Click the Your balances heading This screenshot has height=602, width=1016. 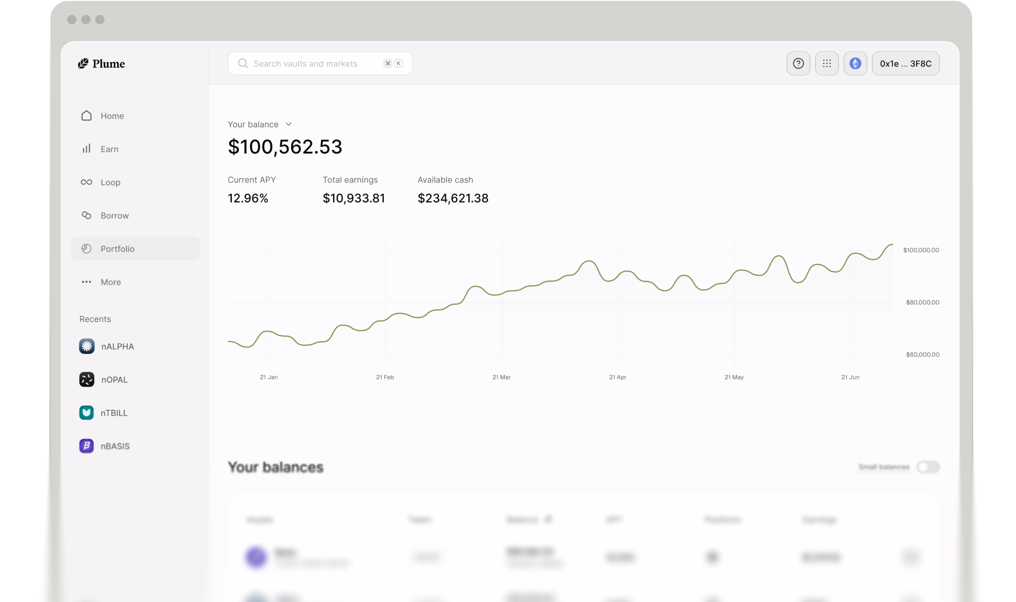tap(276, 467)
